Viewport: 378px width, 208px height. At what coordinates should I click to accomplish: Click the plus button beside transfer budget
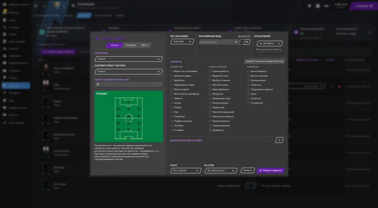pos(247,42)
